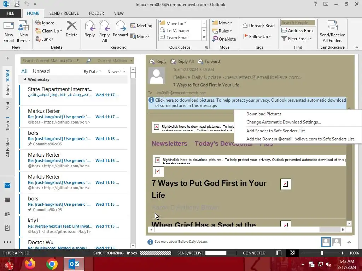This screenshot has height=271, width=362.
Task: Open the New Items menu
Action: (24, 32)
